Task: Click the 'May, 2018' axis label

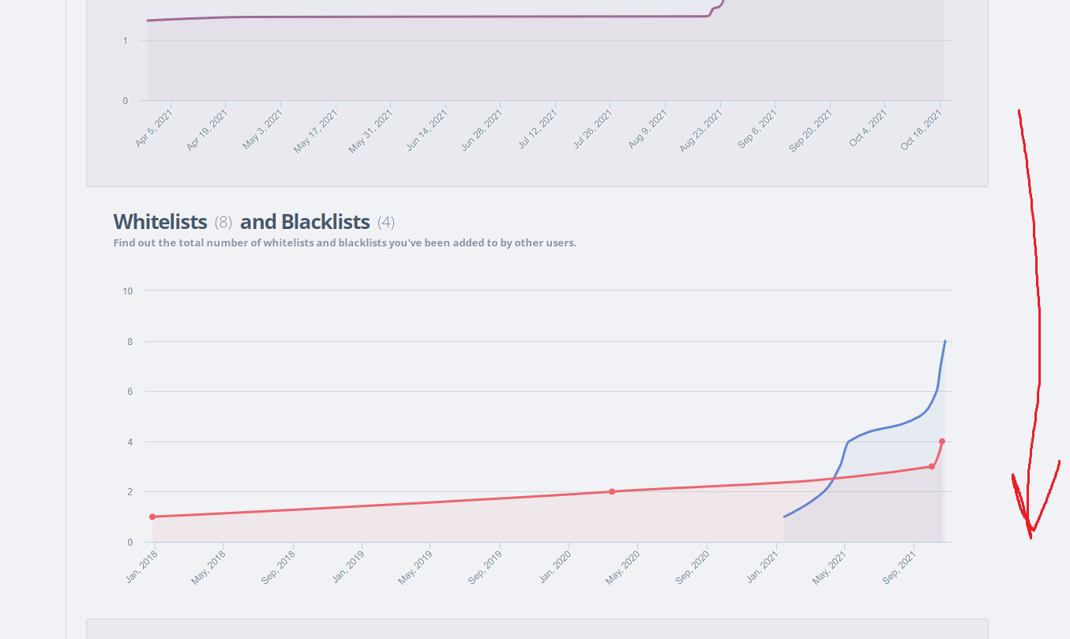Action: (210, 566)
